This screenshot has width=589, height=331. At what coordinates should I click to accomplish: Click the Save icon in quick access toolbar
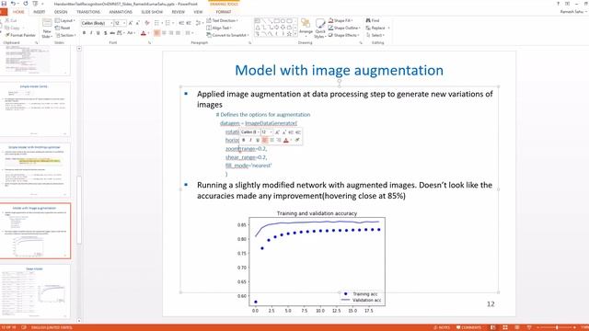pos(4,4)
